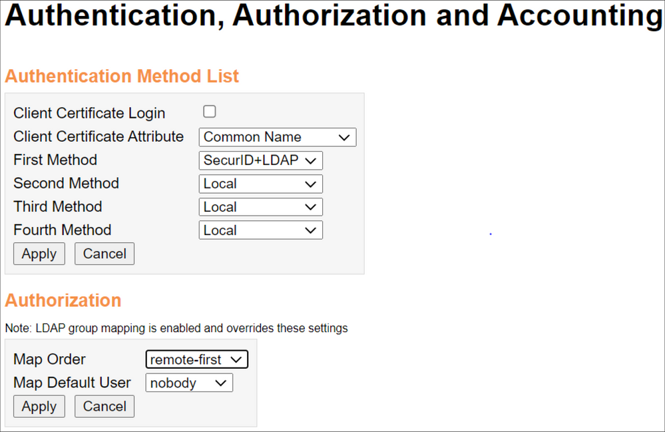Click the LDAP group mapping note text
The image size is (665, 432).
[176, 328]
